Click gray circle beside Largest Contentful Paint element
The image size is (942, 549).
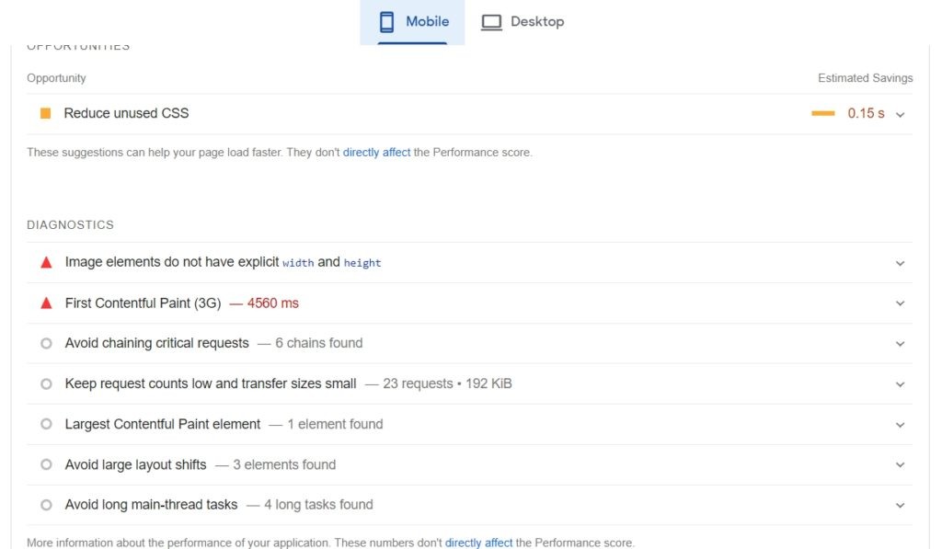(46, 425)
